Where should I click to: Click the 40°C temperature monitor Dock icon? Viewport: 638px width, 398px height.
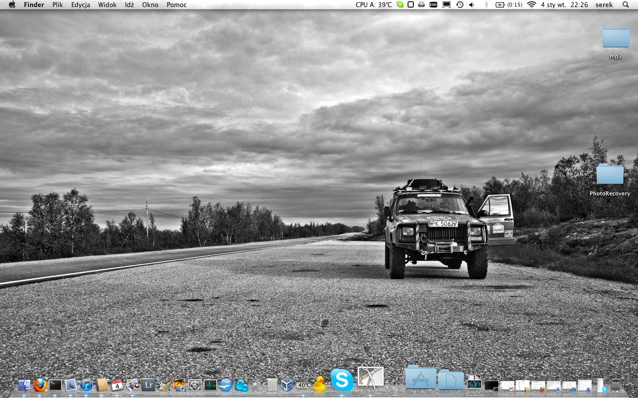[304, 385]
